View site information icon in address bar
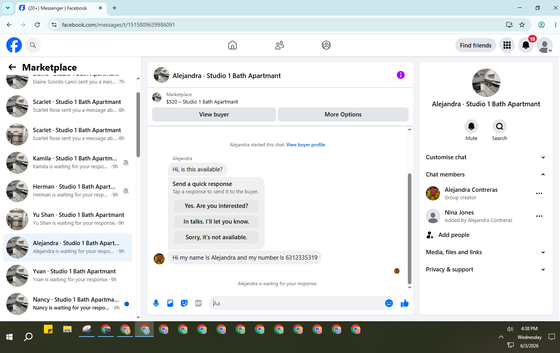560x353 pixels. pos(55,25)
